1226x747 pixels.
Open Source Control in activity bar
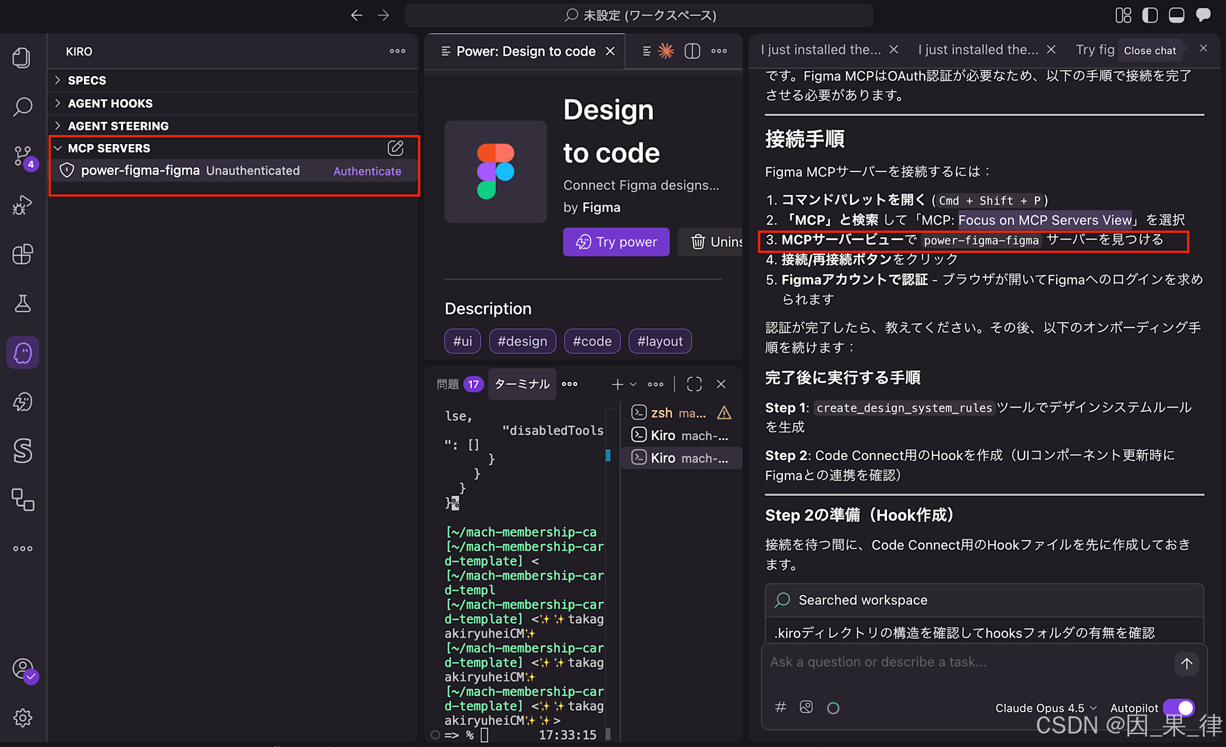pos(23,156)
